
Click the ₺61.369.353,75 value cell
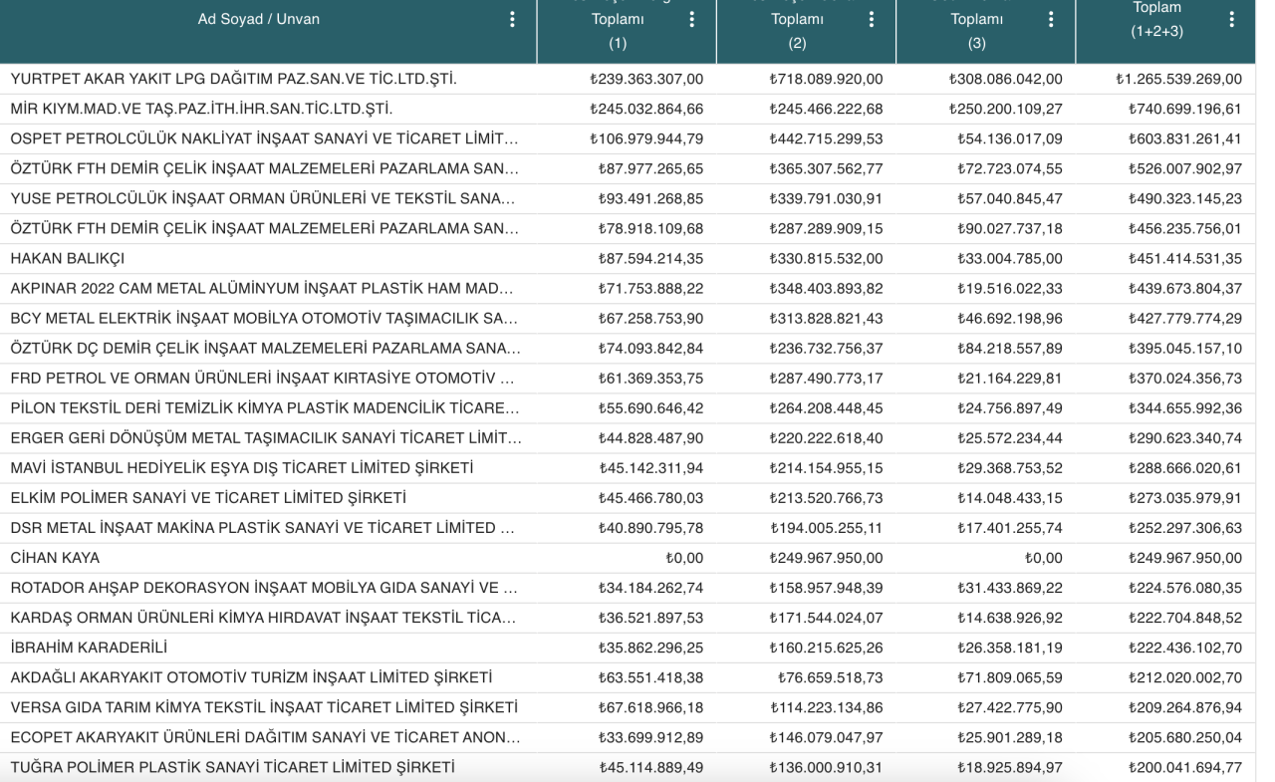coord(650,380)
